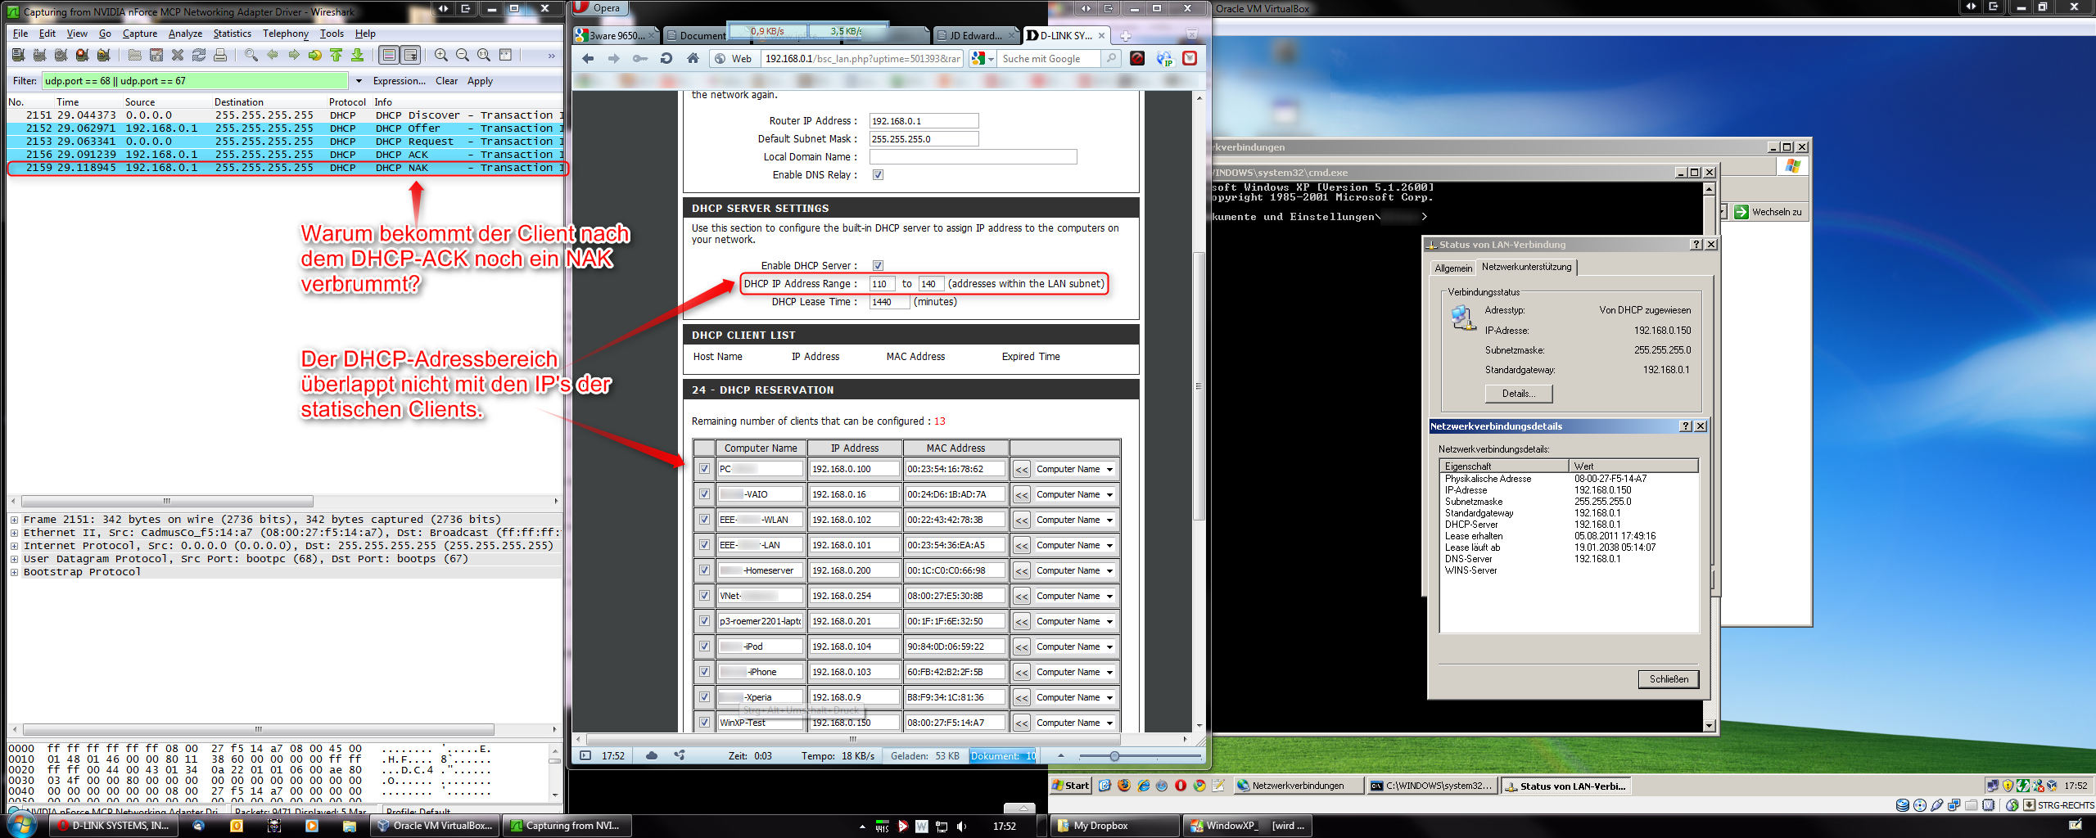Click Details... button in LAN status
Screen dimensions: 2096x838
(1519, 394)
